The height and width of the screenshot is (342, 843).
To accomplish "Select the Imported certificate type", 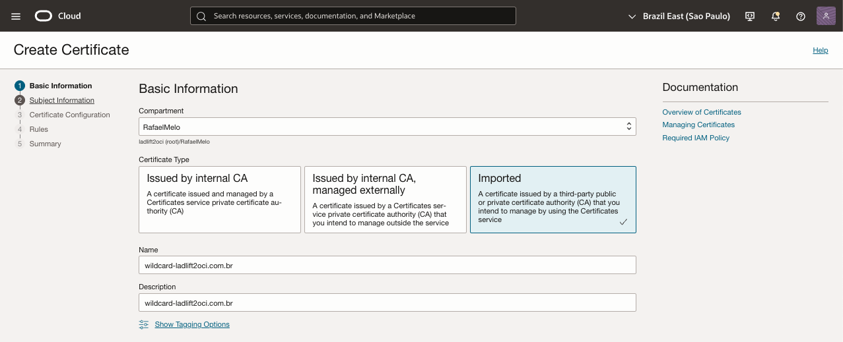I will [553, 199].
